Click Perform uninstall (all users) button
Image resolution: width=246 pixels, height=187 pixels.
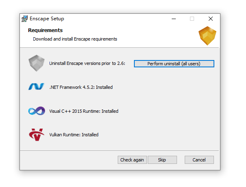point(174,64)
